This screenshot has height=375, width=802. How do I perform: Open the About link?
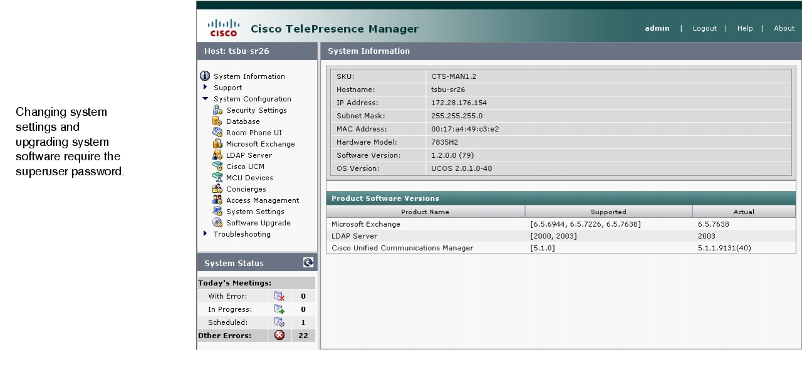(x=784, y=28)
